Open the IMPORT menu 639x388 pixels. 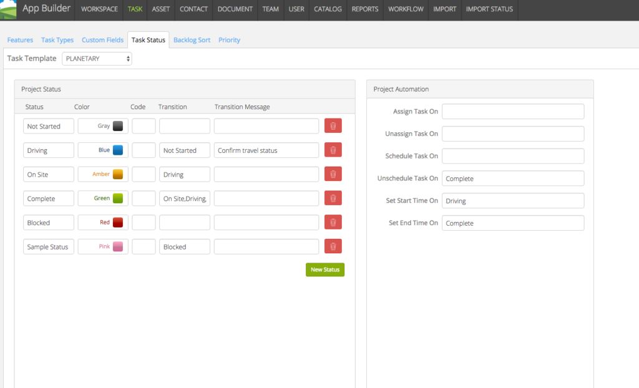444,9
